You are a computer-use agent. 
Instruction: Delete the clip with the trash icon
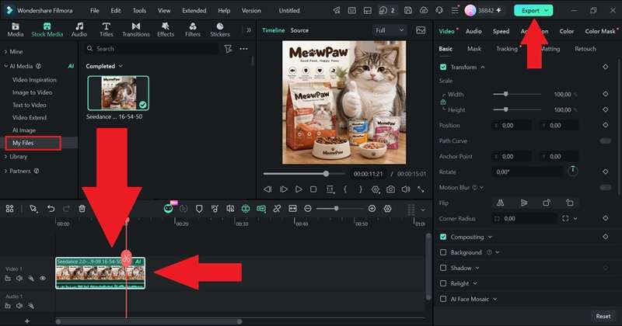(x=82, y=208)
